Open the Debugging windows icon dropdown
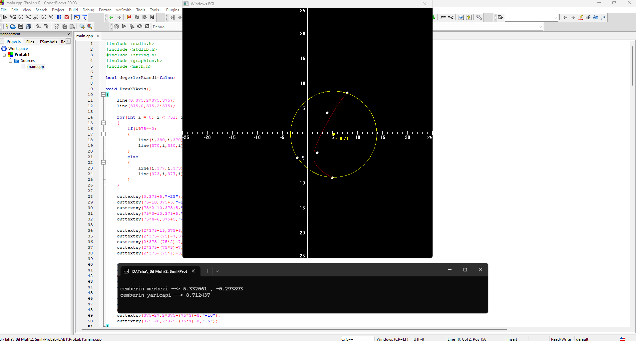Screen dimensions: 636x341 [77, 17]
